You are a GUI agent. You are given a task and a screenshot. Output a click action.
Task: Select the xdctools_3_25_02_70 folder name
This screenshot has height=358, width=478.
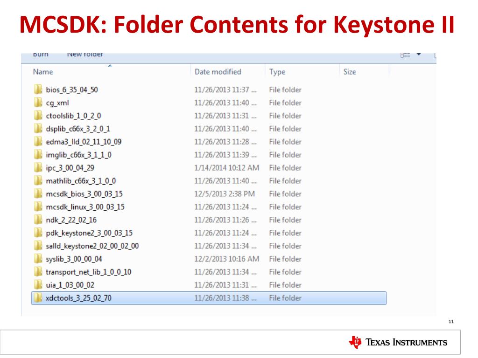pyautogui.click(x=78, y=298)
